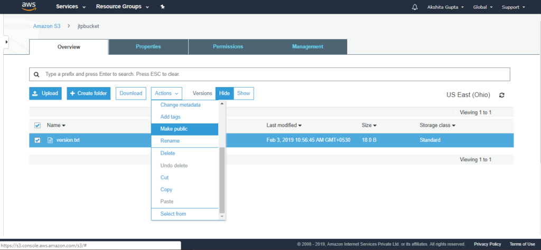Click the Actions menu scroll up arrow

pos(222,103)
